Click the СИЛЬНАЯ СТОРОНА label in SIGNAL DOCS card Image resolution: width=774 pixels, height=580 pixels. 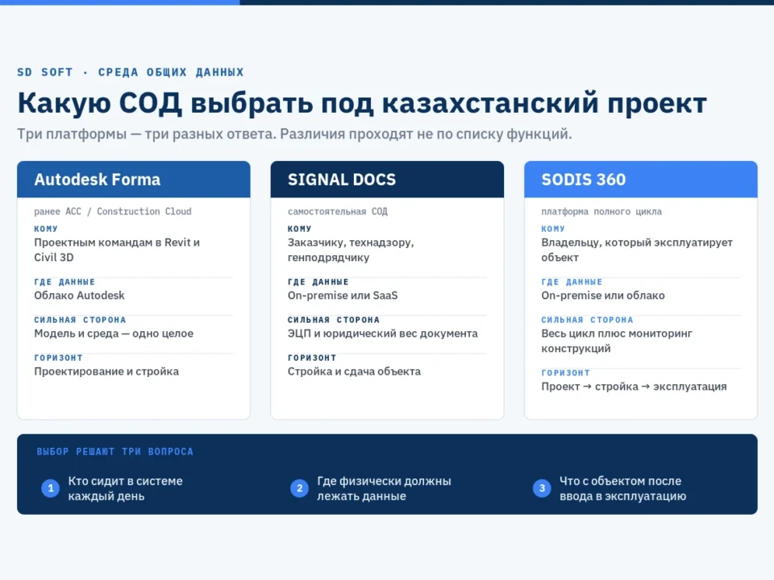(x=334, y=320)
